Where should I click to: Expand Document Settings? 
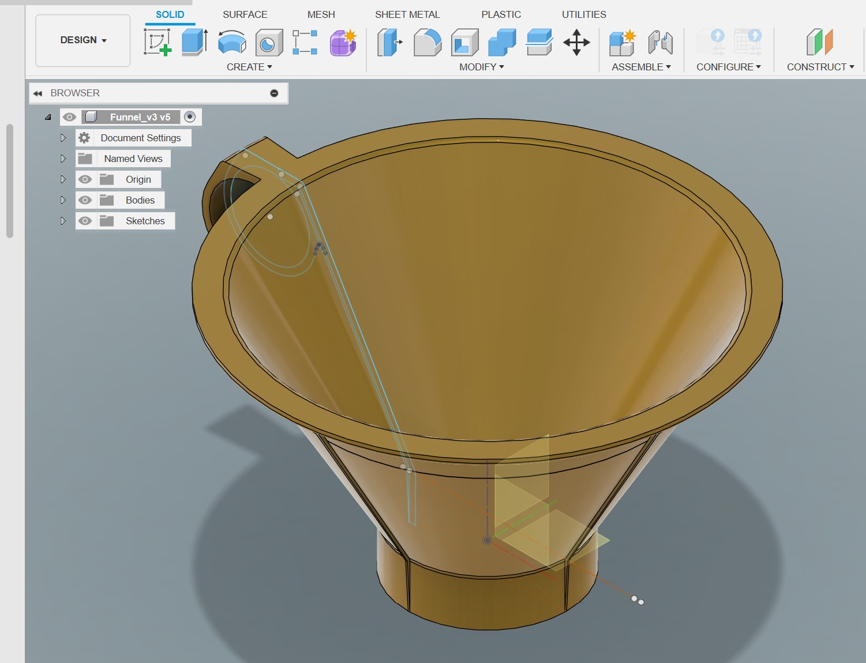coord(63,138)
